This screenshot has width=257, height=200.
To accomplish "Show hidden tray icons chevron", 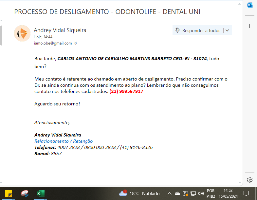I will coord(170,193).
